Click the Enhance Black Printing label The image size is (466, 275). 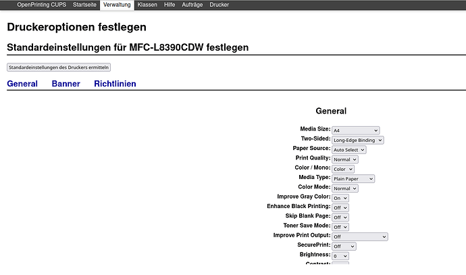click(299, 206)
